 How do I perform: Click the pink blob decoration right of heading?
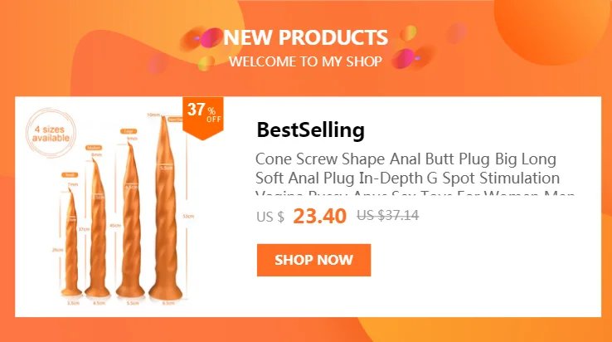[x=403, y=59]
